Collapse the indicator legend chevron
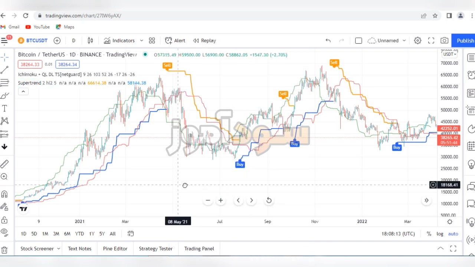 [x=23, y=92]
